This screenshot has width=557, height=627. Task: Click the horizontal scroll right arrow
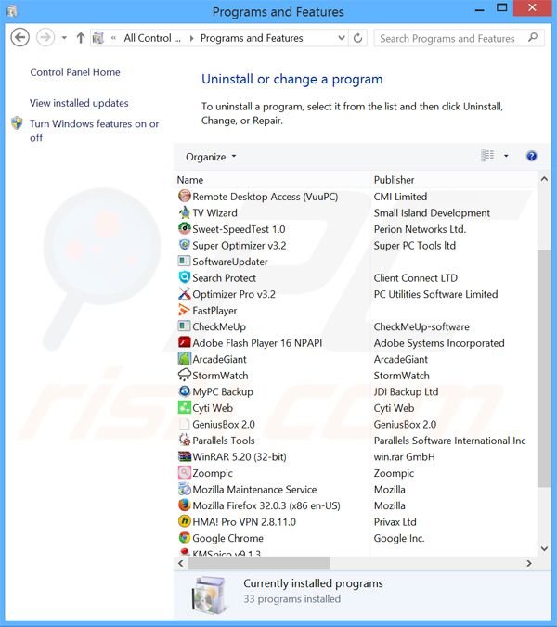(x=529, y=563)
